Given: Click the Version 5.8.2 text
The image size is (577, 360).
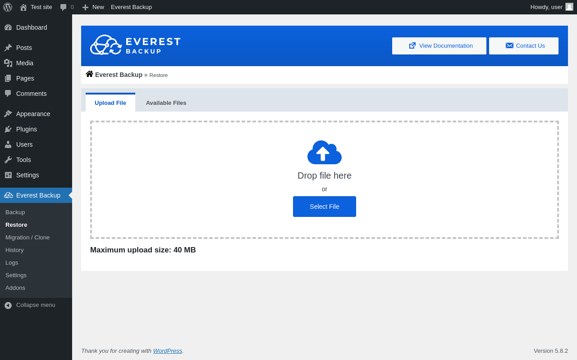Looking at the screenshot, I should (551, 351).
